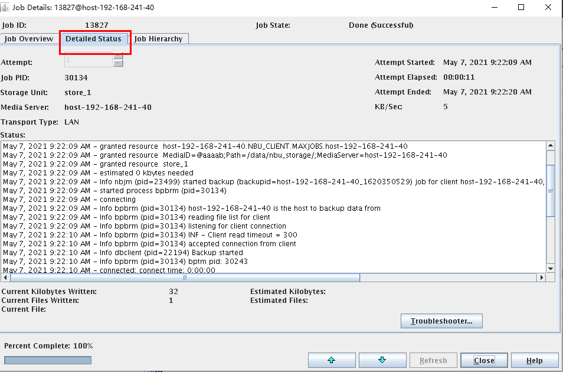Click the Percent Complete progress bar
Viewport: 563px width, 372px height.
tap(48, 360)
